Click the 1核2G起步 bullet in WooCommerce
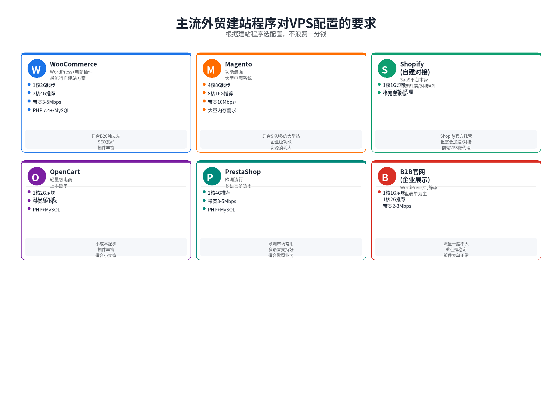The height and width of the screenshot is (394, 552). [44, 85]
